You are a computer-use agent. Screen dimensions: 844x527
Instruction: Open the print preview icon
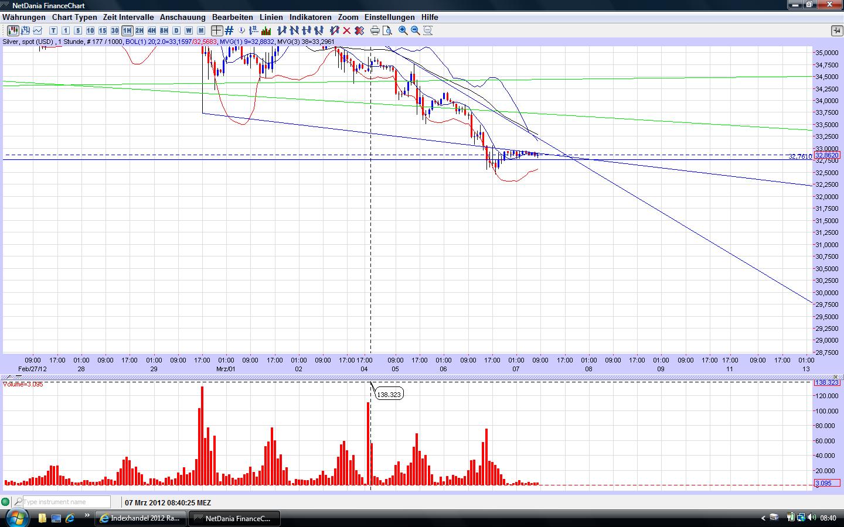point(387,30)
